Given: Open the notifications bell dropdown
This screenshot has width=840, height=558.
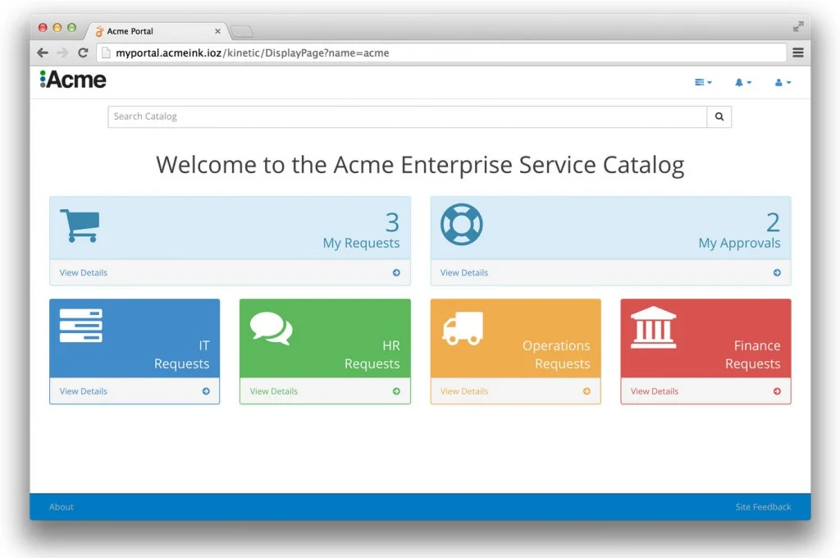Looking at the screenshot, I should pos(742,83).
